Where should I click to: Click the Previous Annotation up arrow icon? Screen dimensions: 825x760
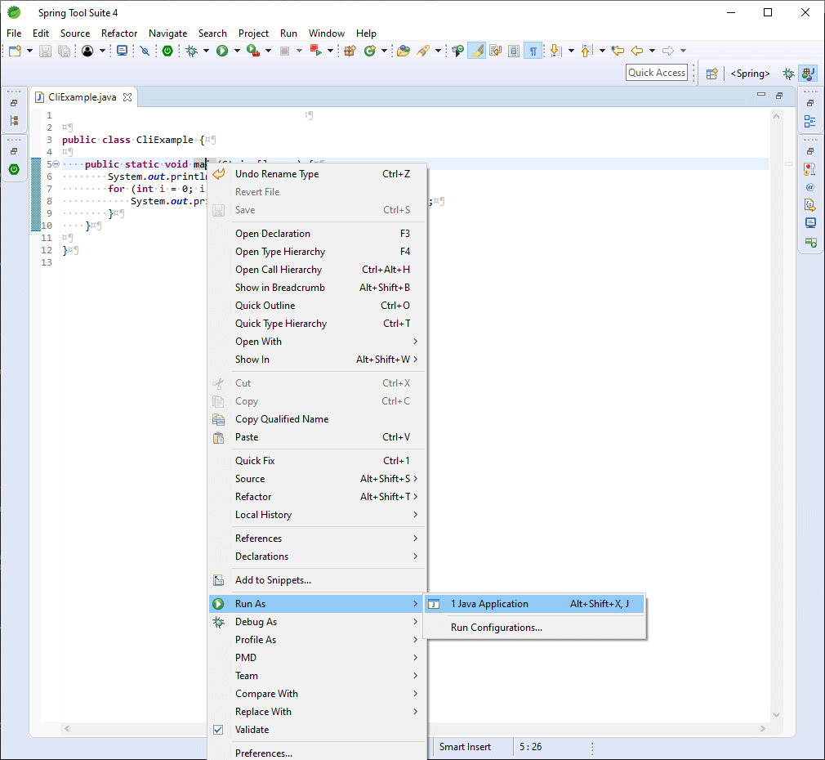[x=586, y=51]
